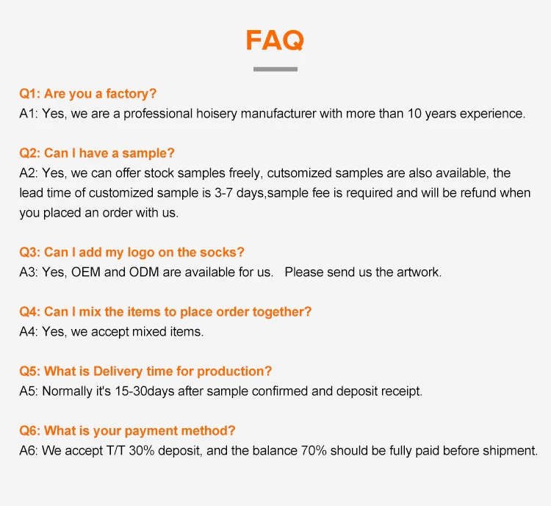Image resolution: width=551 pixels, height=506 pixels.
Task: Select question Q1: Are you a factory?
Action: [88, 94]
